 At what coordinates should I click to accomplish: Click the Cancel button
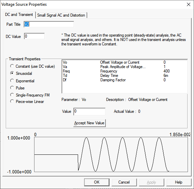124,182
